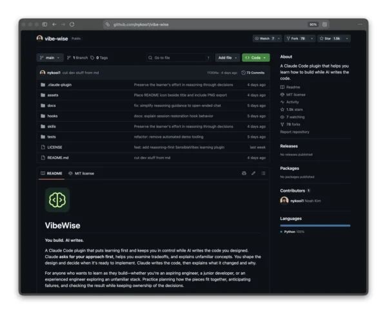Expand the Add file dropdown
Screen dimensions: 387x314
227,58
